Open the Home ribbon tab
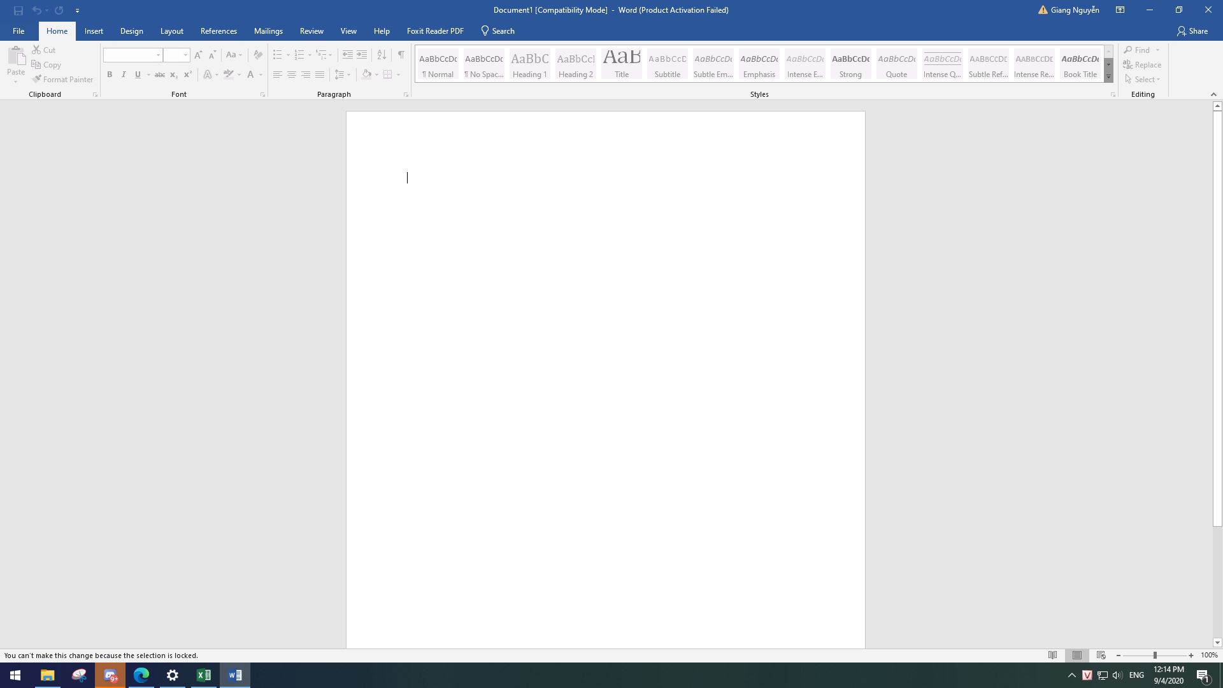The image size is (1223, 688). 57,31
